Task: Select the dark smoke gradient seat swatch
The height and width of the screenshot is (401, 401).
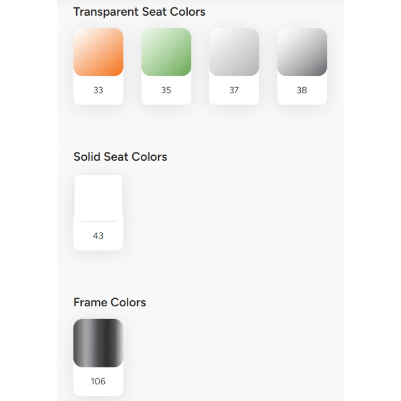Action: click(x=302, y=52)
